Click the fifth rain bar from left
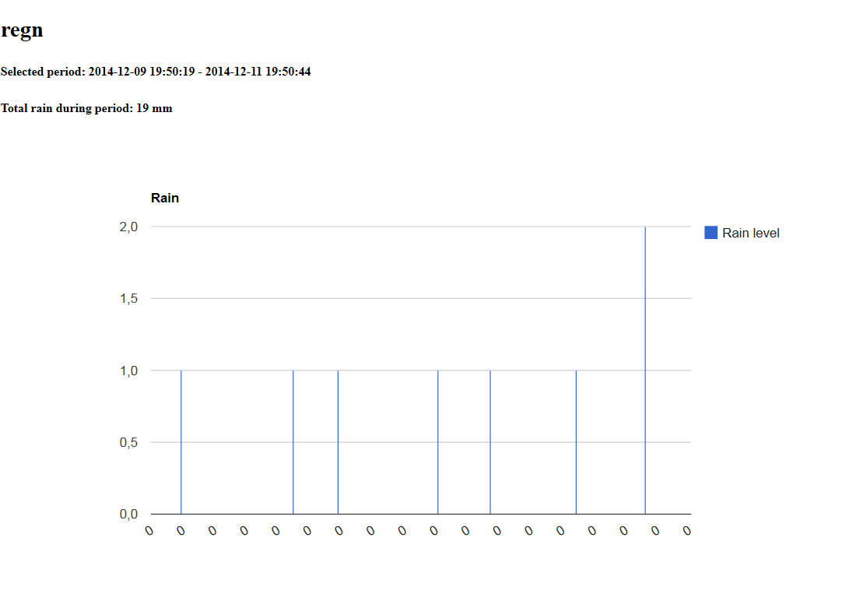This screenshot has height=594, width=849. 490,442
